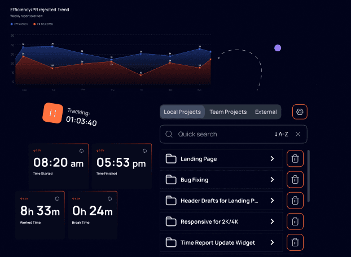Toggle the PR Rejected legend dot
351x257 pixels.
34,24
